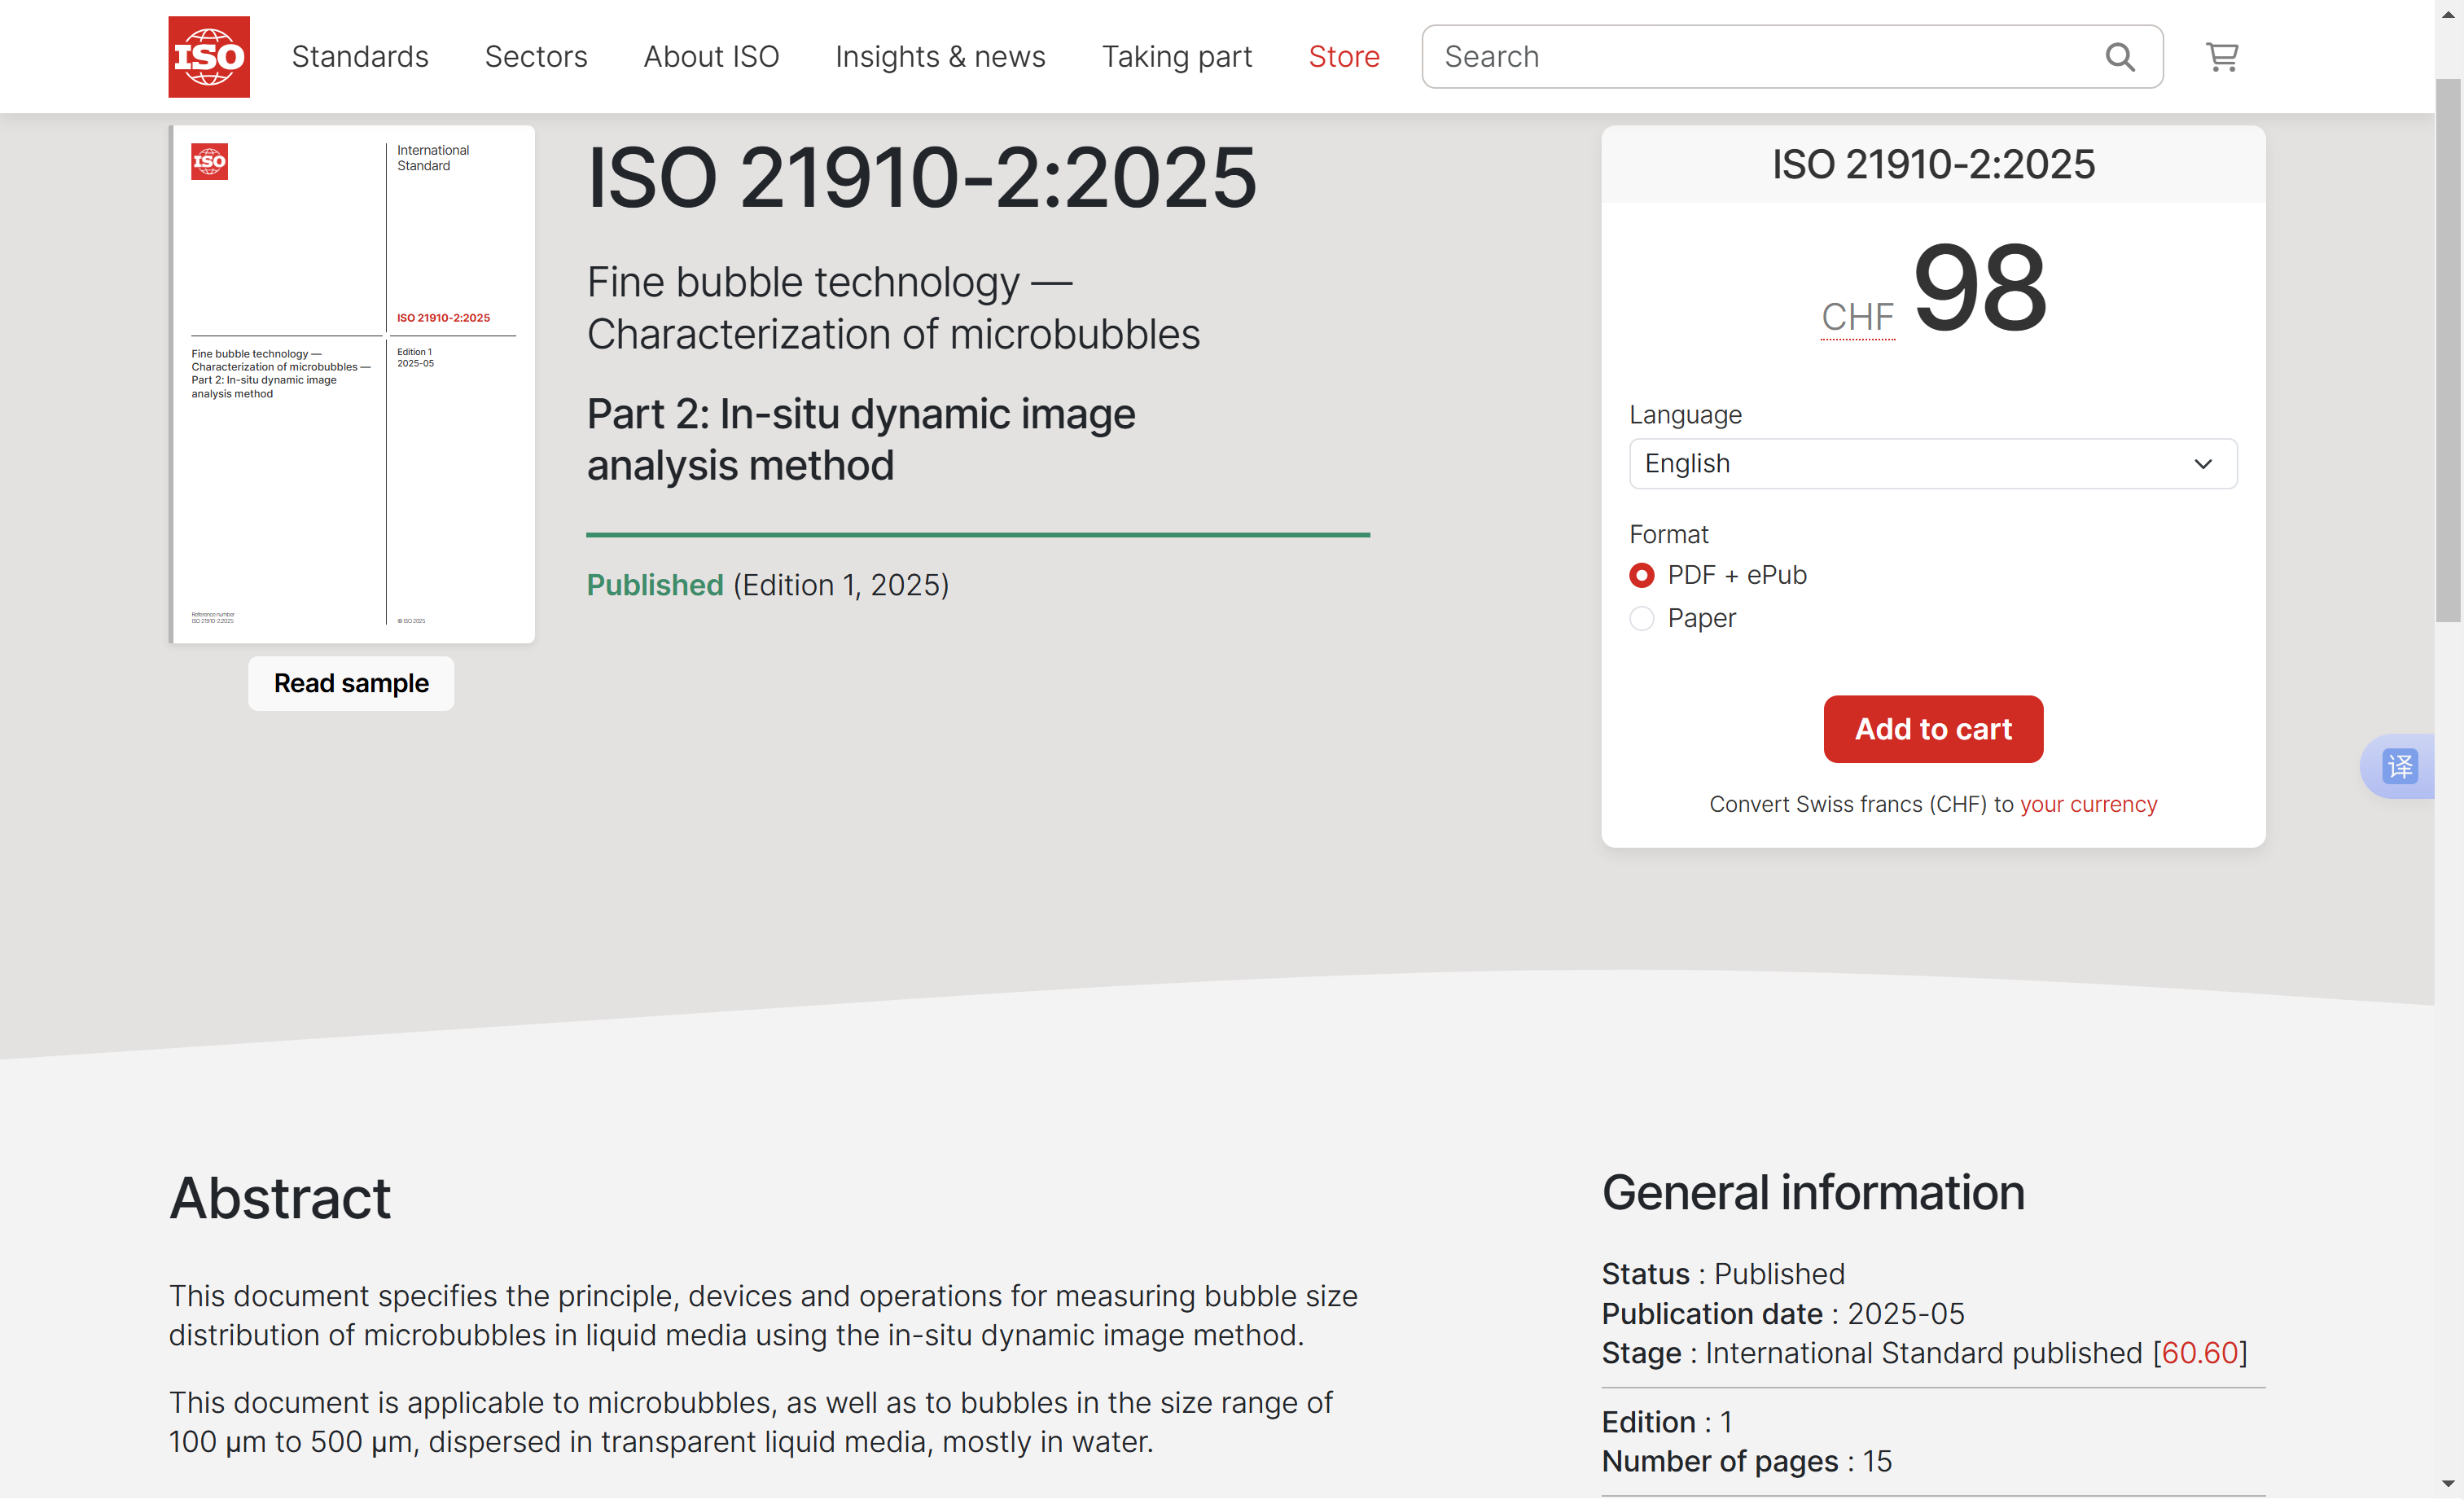This screenshot has width=2464, height=1500.
Task: Open Insights & news menu
Action: pyautogui.click(x=940, y=57)
